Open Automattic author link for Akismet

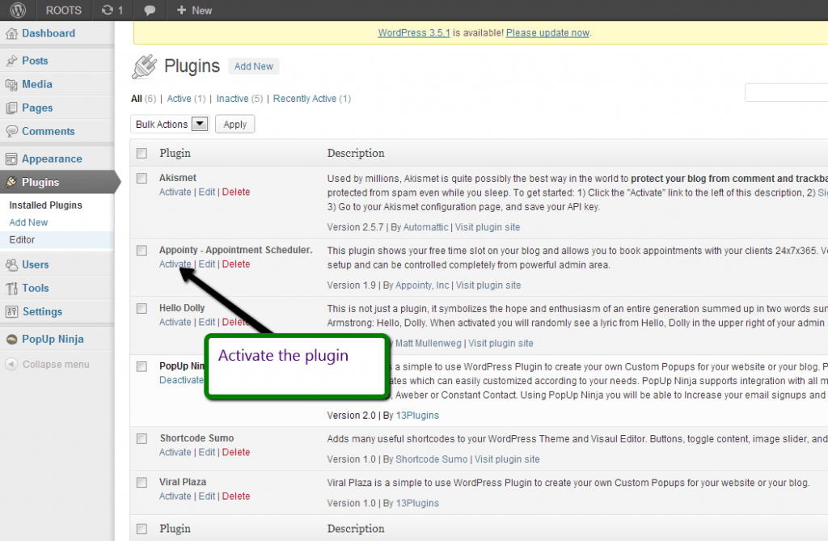point(425,227)
